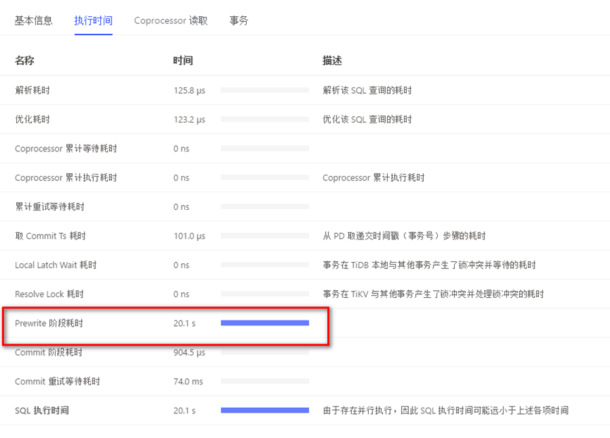Click the 名称 column header

(25, 61)
